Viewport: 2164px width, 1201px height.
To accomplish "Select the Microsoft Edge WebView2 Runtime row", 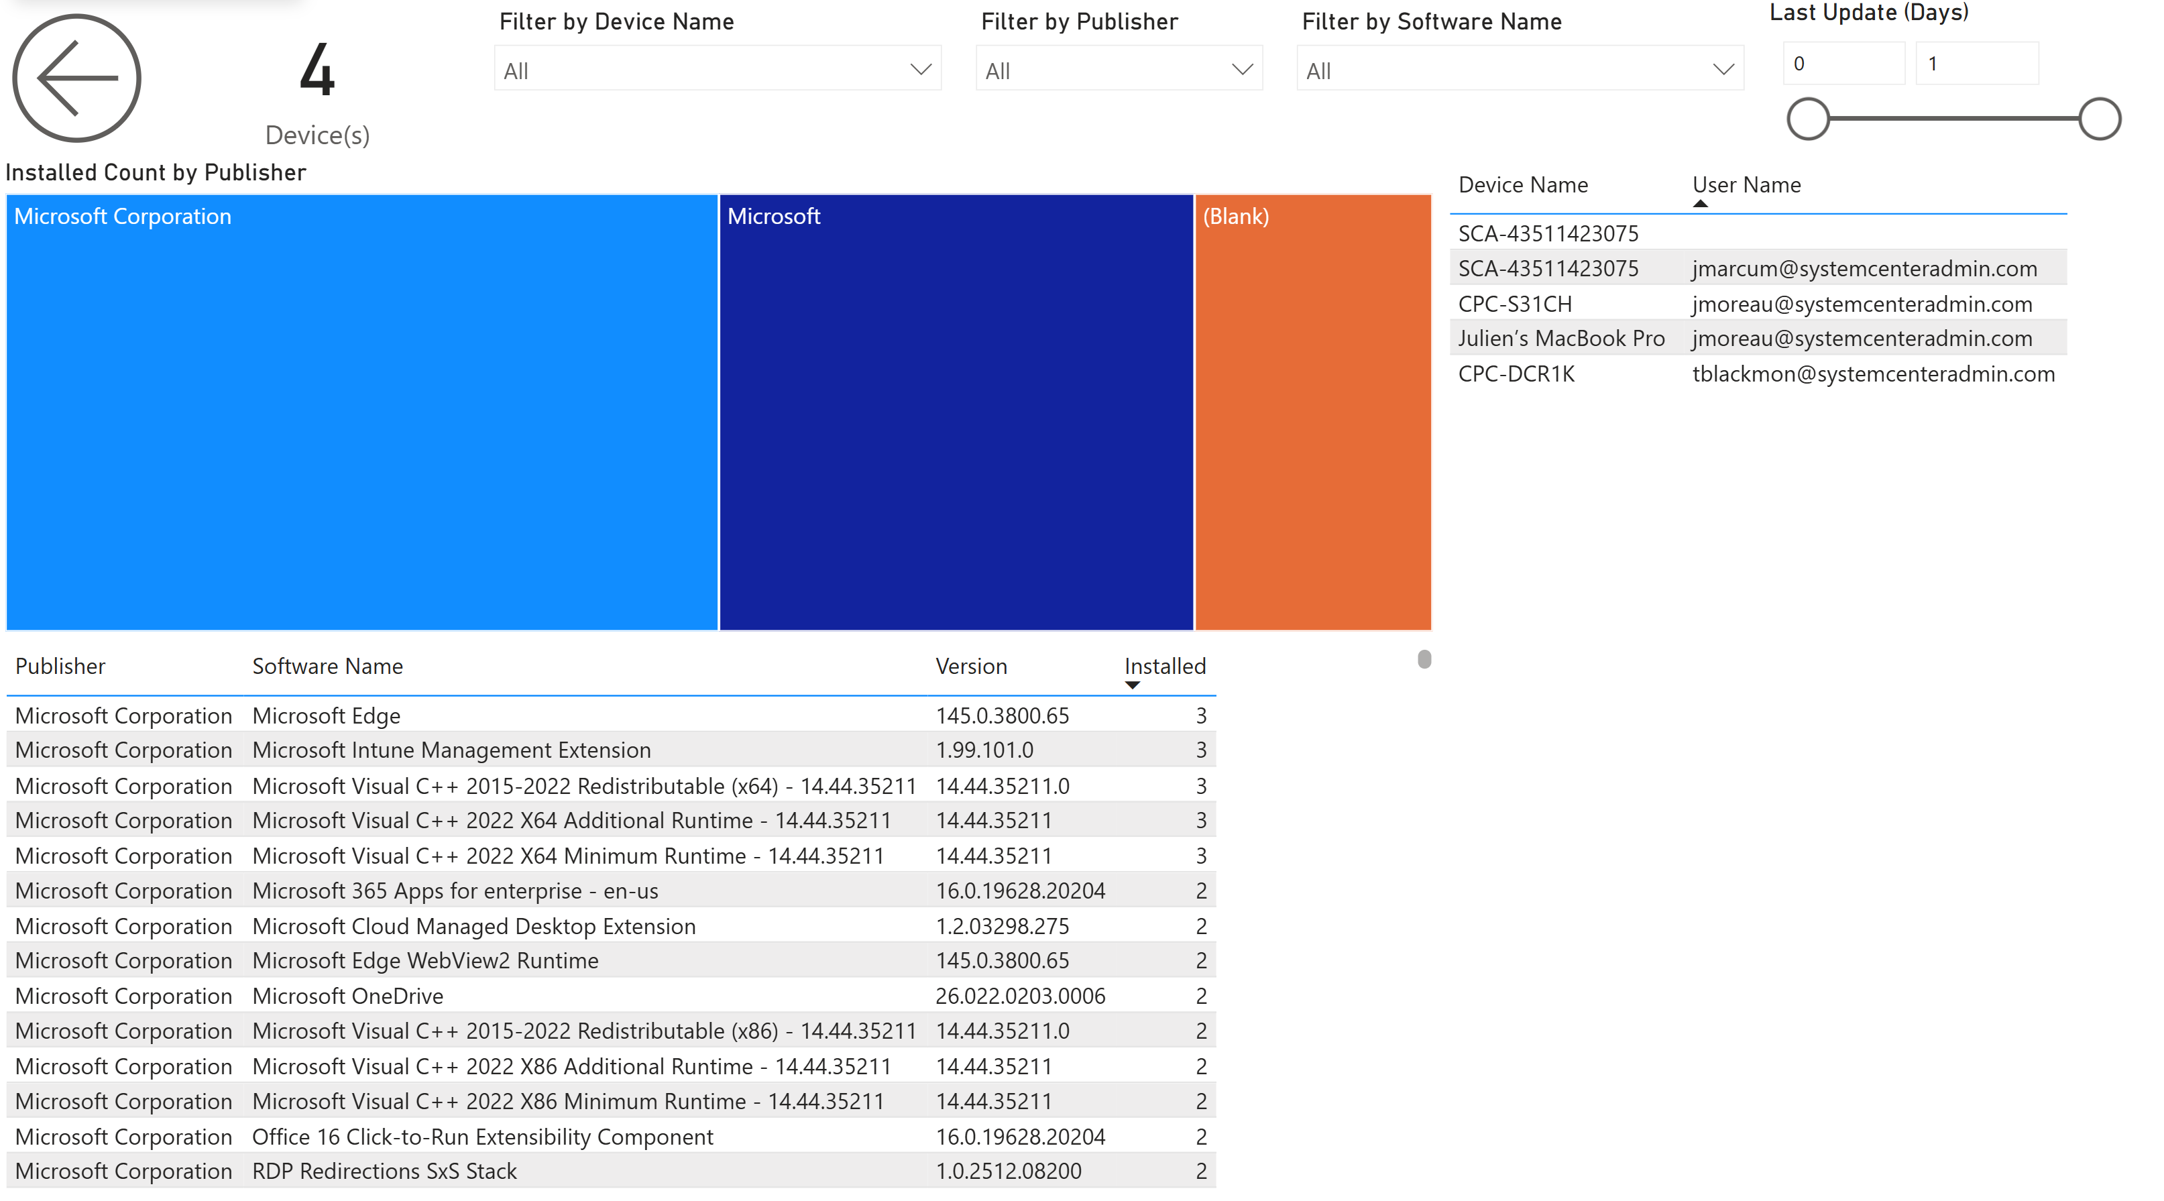I will pos(611,961).
